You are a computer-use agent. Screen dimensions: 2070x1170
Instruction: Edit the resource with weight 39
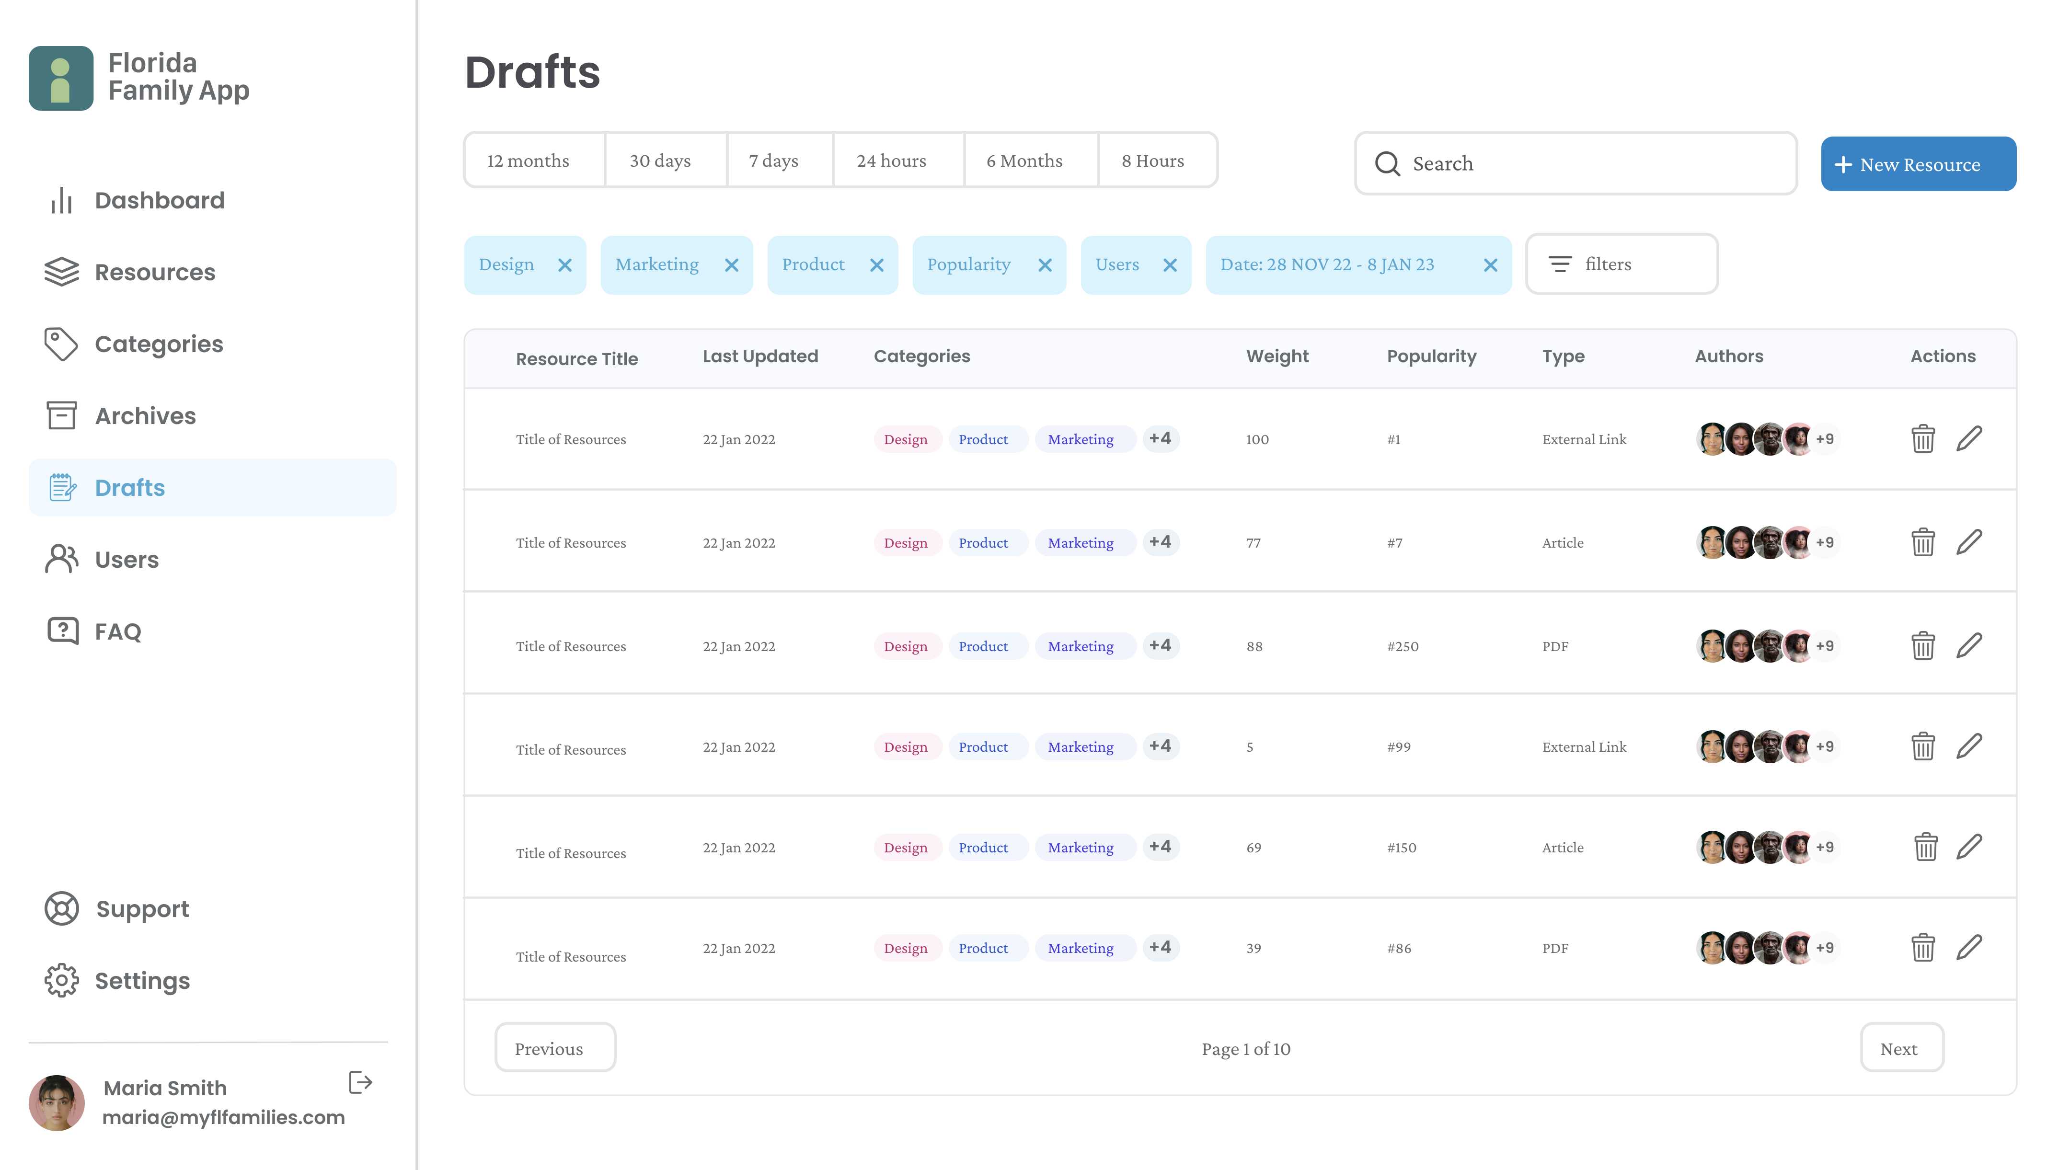point(1969,947)
